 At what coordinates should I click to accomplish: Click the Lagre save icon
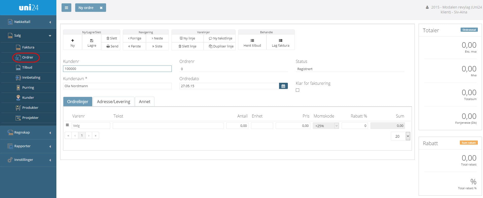92,40
